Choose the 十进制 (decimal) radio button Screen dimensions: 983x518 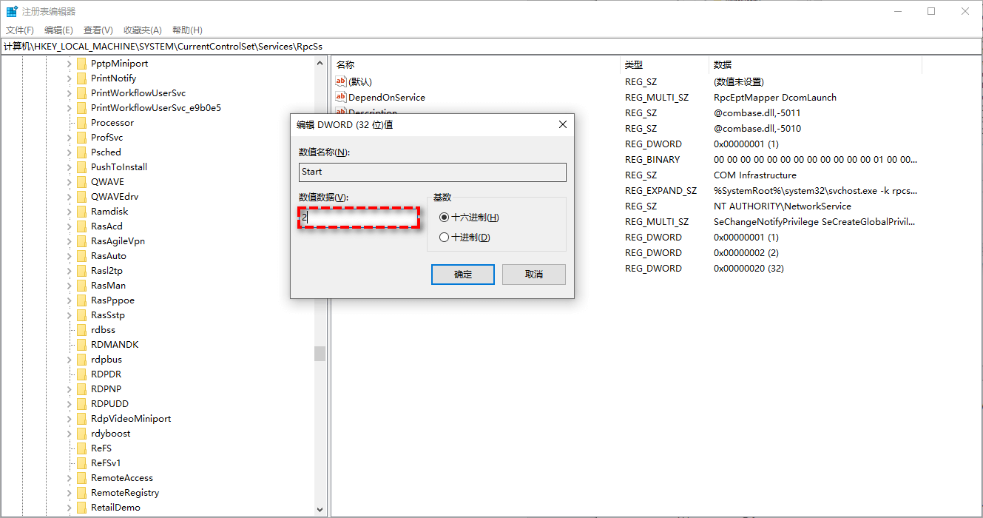tap(444, 238)
